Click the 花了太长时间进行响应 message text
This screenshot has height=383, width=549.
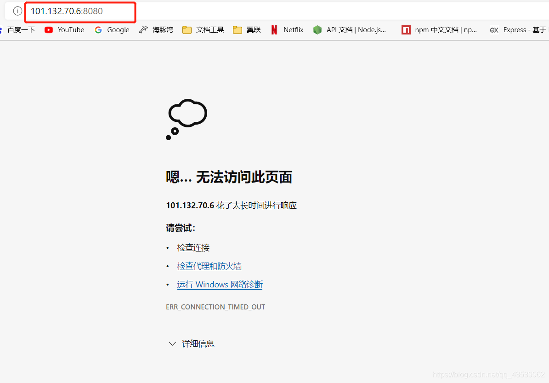tap(256, 206)
